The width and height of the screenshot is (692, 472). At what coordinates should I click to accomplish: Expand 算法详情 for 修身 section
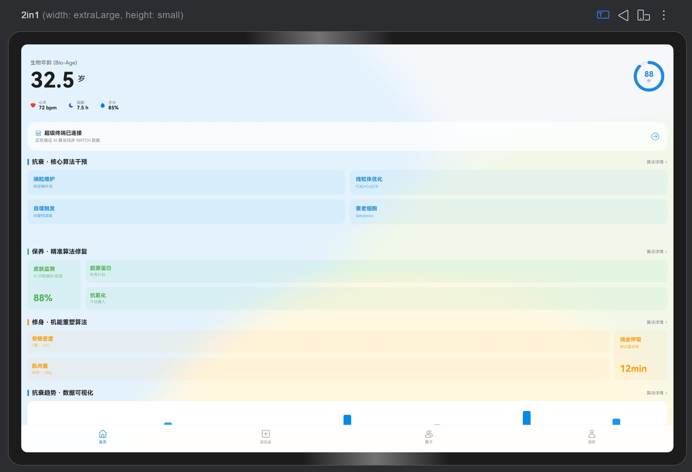(657, 322)
